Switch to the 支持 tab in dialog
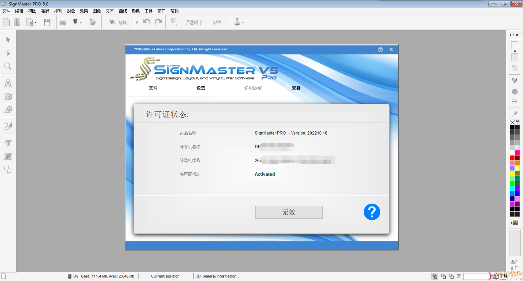523x281 pixels. [x=296, y=88]
